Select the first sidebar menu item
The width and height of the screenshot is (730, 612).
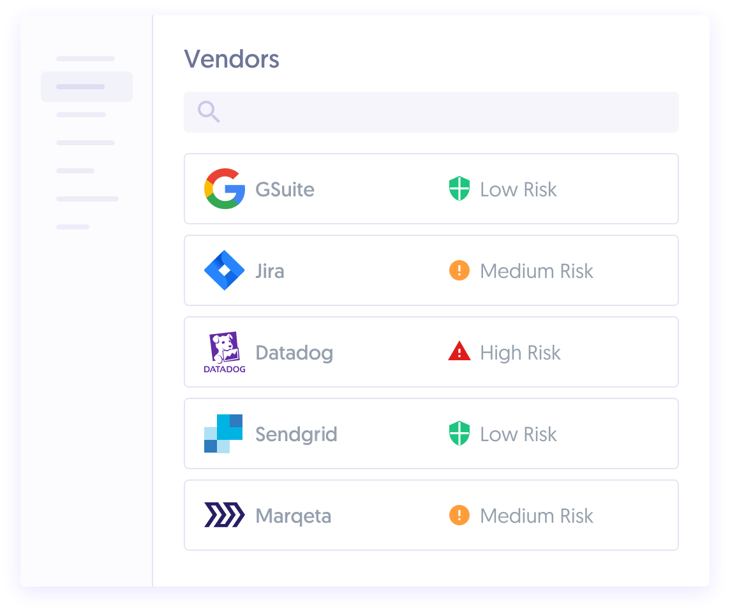click(86, 59)
